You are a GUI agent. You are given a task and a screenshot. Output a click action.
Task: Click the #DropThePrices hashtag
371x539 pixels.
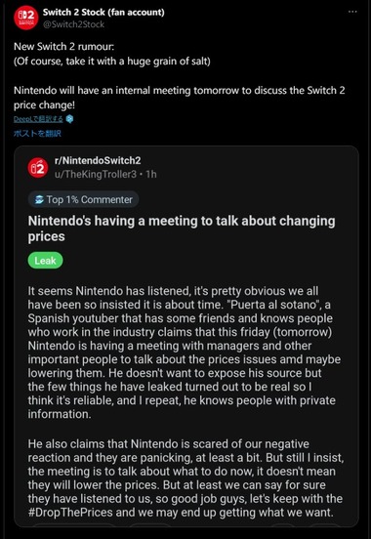pyautogui.click(x=70, y=513)
